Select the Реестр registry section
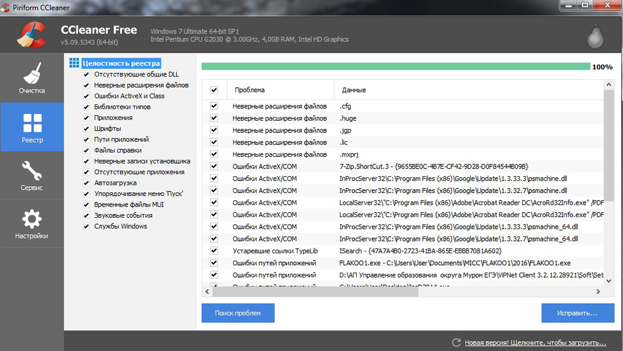Image resolution: width=623 pixels, height=351 pixels. pos(32,127)
